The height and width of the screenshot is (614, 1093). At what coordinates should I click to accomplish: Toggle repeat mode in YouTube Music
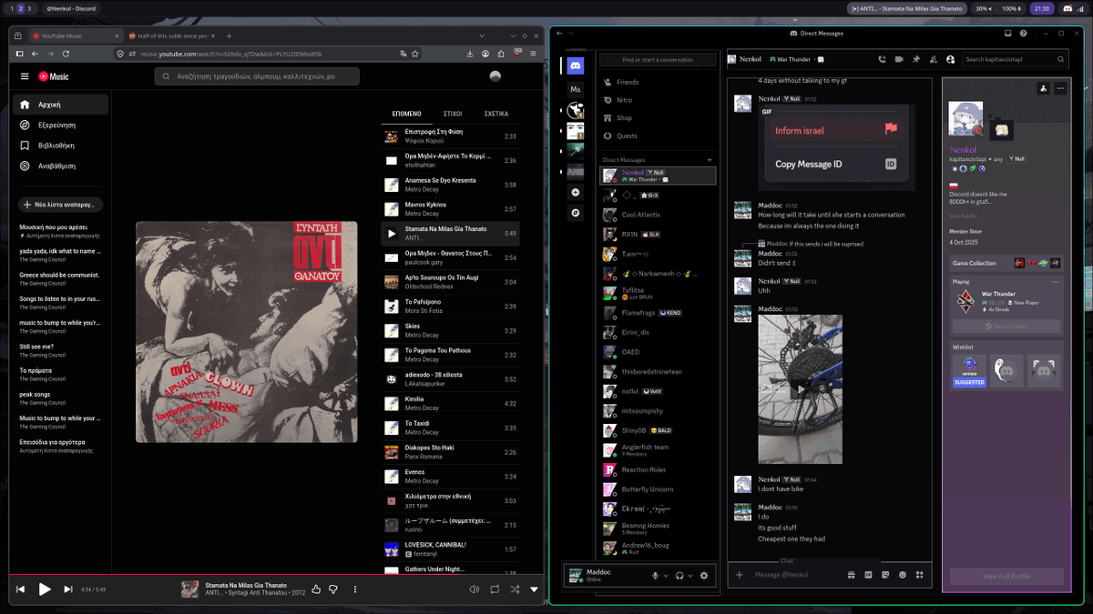pos(495,589)
